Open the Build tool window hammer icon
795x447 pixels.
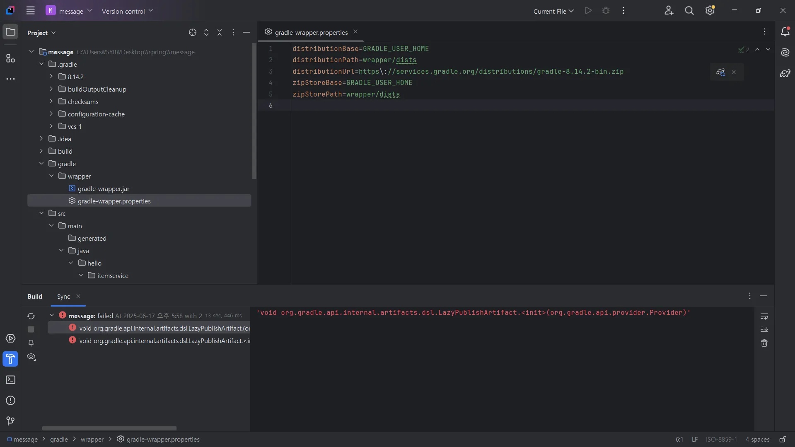point(10,359)
